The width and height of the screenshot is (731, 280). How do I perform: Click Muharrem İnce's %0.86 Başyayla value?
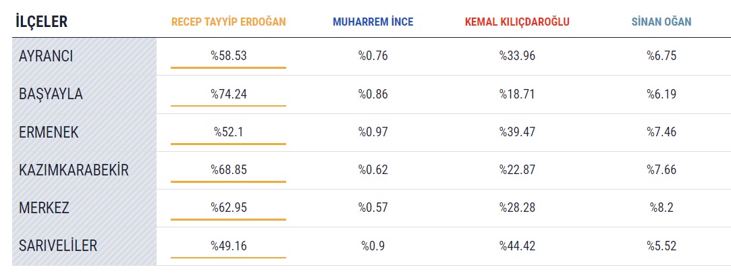point(373,94)
